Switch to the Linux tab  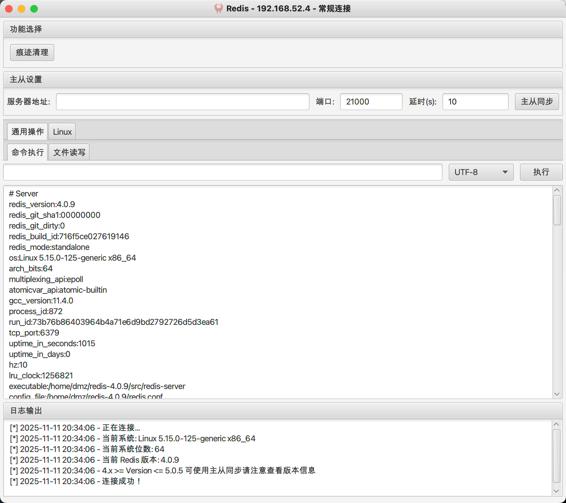62,132
